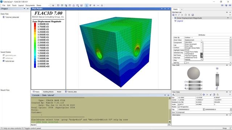Click the dropdown list scroll-down arrow
This screenshot has height=130, width=232.
pos(202,59)
